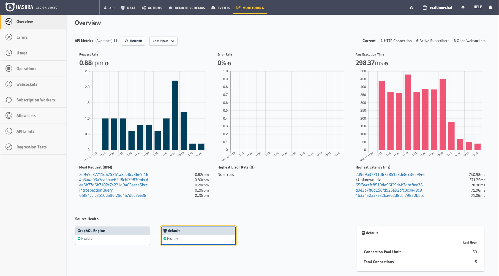The image size is (499, 276).
Task: Click the Hasura logo
Action: pyautogui.click(x=10, y=7)
